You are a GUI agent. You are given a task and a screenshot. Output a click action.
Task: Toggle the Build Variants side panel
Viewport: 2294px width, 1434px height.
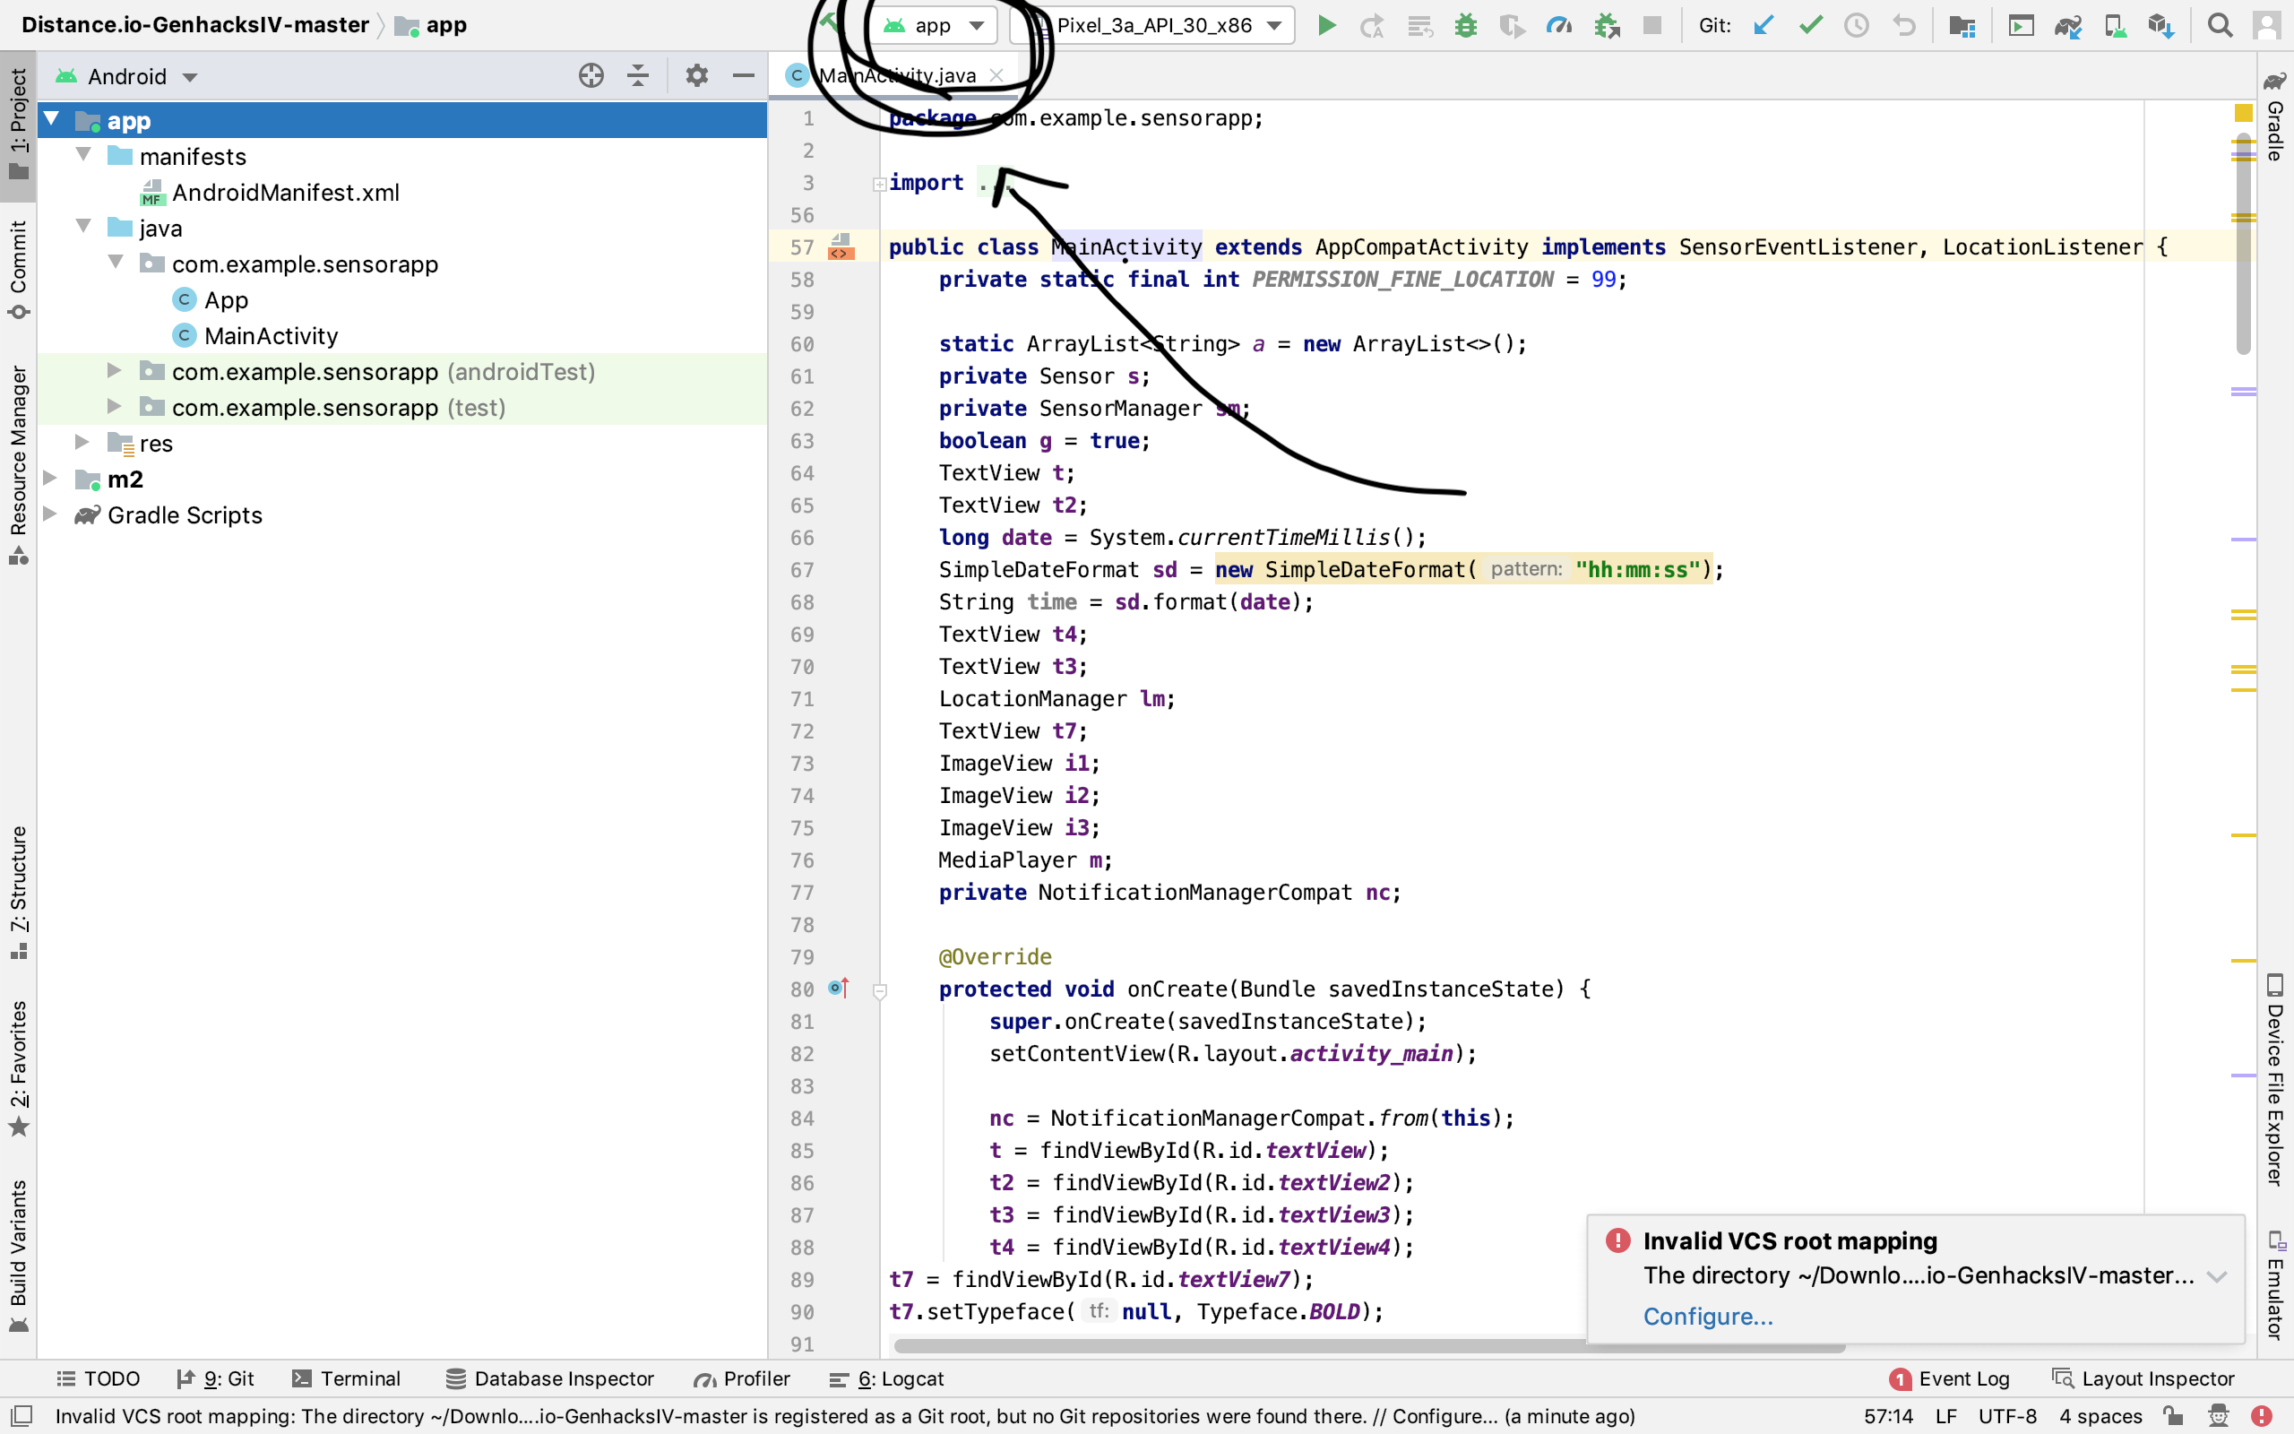(x=18, y=1252)
